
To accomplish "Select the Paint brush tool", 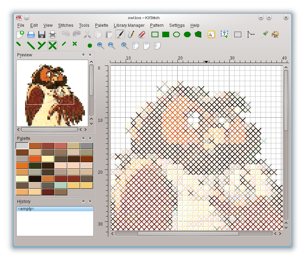I will point(120,34).
